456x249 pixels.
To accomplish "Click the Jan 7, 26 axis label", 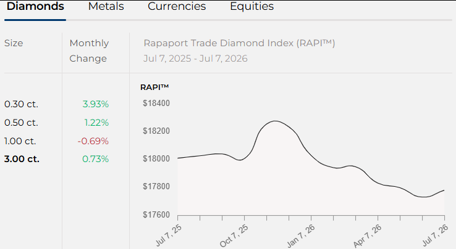I will (x=301, y=235).
